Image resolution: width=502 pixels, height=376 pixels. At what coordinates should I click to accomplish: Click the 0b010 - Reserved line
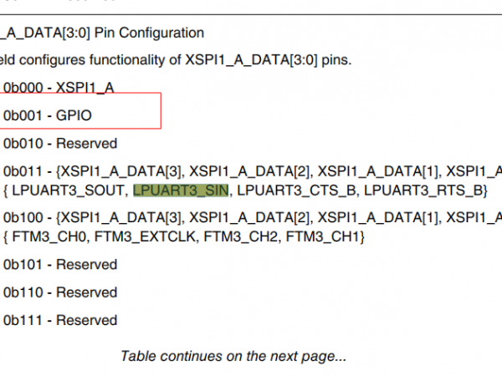coord(60,143)
